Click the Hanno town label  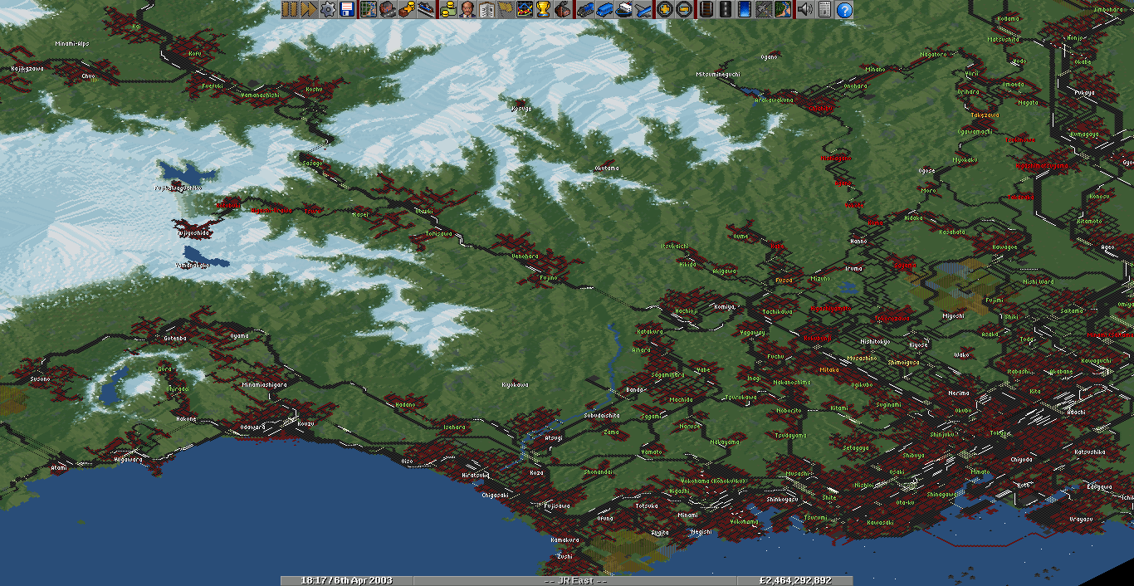[x=858, y=241]
